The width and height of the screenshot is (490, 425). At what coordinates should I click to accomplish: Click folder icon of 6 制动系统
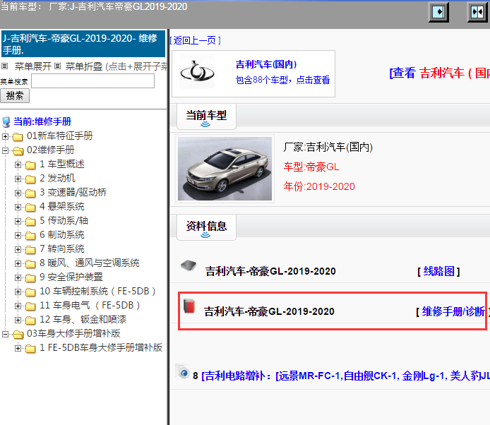pyautogui.click(x=30, y=236)
